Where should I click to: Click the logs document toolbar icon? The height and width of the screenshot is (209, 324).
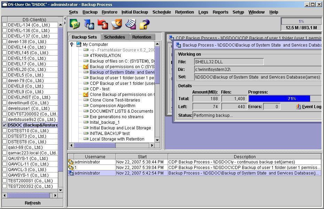coord(131,24)
